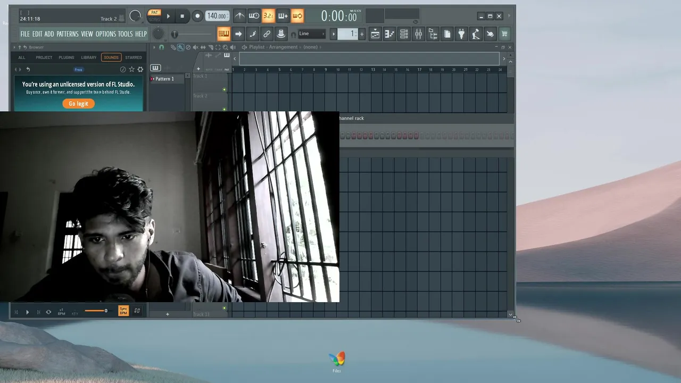The image size is (681, 383).
Task: Open the Browser view toolbar icon
Action: coord(433,34)
